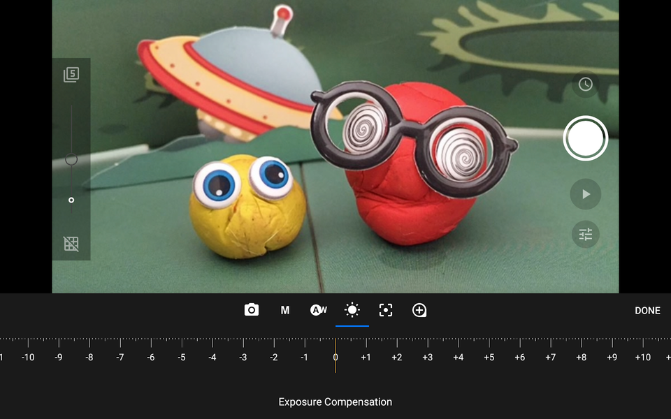The width and height of the screenshot is (671, 419).
Task: Set exposure to +5 on the scale
Action: click(489, 357)
